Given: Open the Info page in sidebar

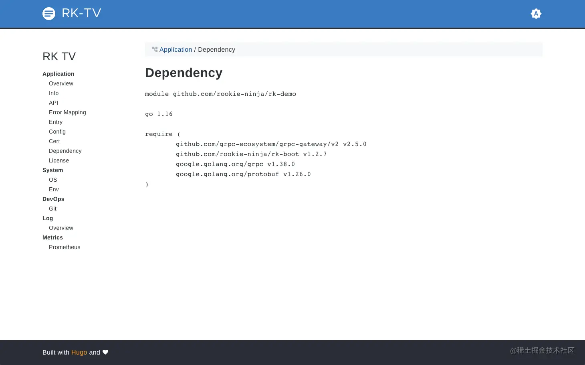Looking at the screenshot, I should click(54, 93).
